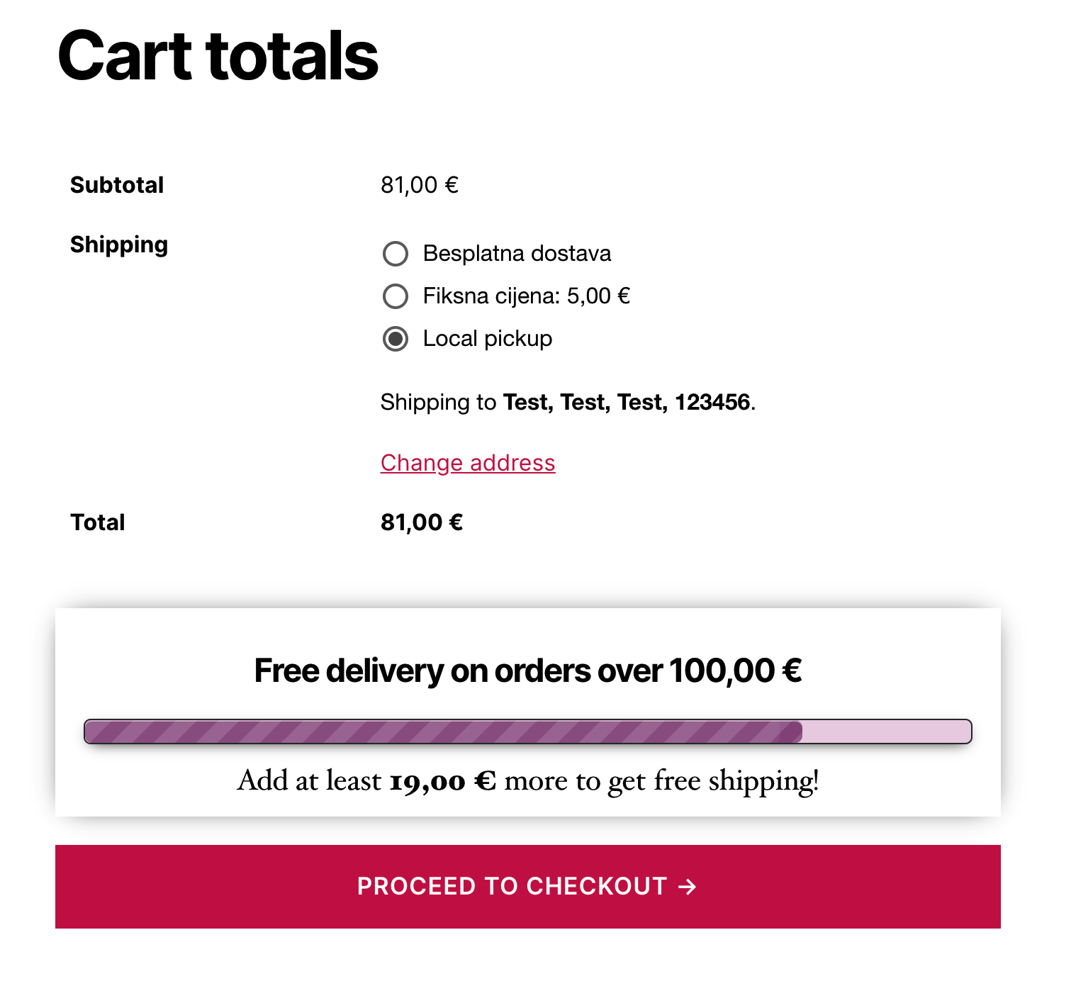Click the Besplatna dostava label text
1076x981 pixels.
[x=517, y=254]
